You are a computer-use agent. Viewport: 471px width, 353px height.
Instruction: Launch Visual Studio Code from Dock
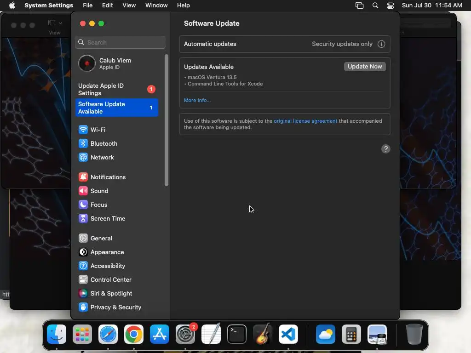coord(288,334)
